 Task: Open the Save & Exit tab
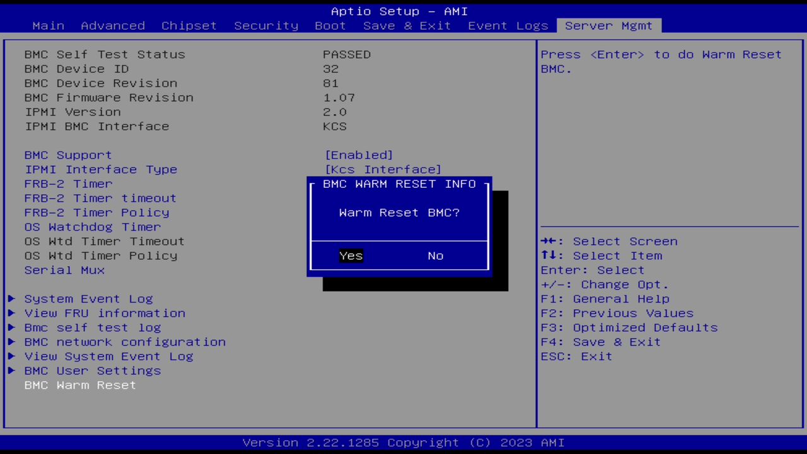pyautogui.click(x=407, y=25)
